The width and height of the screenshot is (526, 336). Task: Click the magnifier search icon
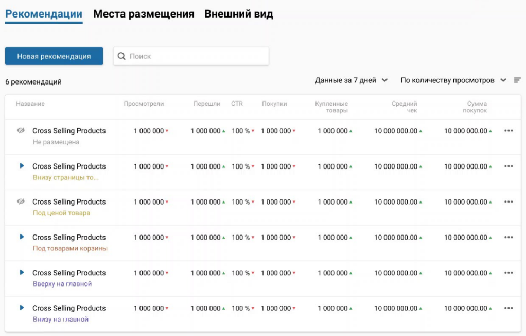pyautogui.click(x=121, y=56)
